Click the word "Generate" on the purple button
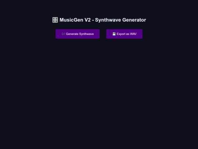Screen dimensions: 198x149 72,34
